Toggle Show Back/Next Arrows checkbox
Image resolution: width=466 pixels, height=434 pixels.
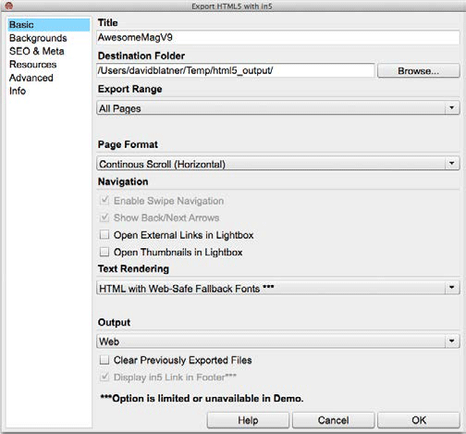click(x=104, y=217)
